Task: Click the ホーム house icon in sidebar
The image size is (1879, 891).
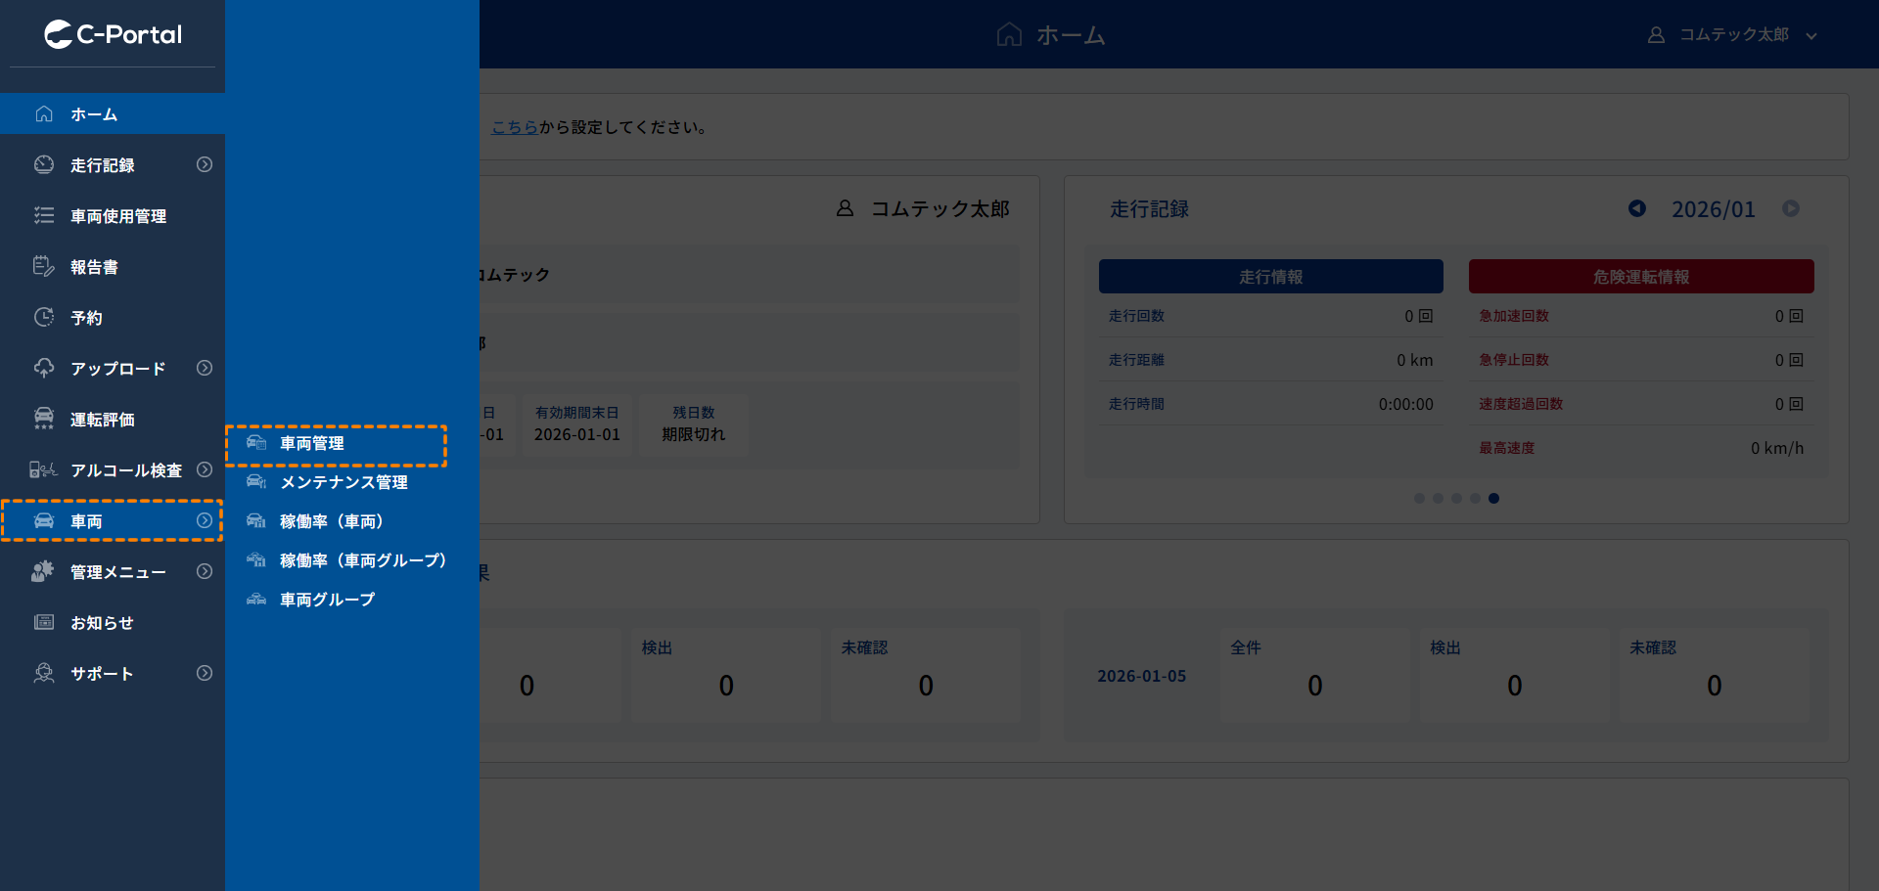Action: coord(44,114)
